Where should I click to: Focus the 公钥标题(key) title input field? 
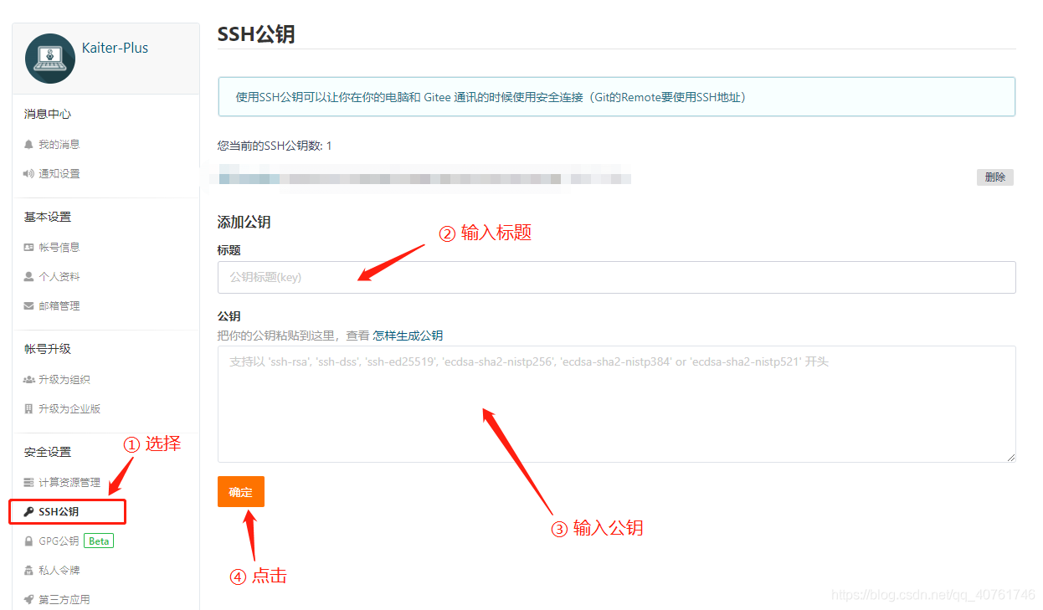tap(617, 277)
